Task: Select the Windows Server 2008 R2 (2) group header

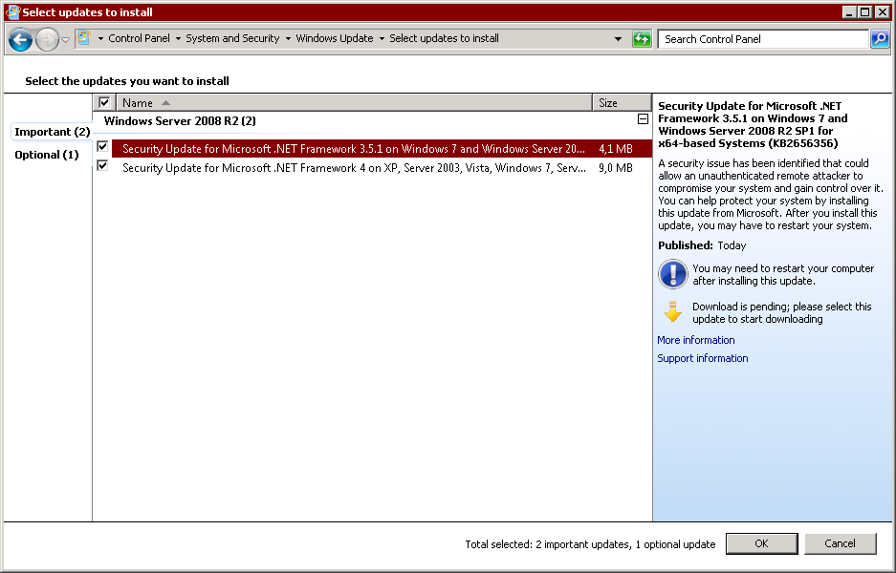Action: click(180, 121)
